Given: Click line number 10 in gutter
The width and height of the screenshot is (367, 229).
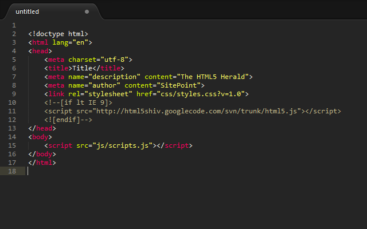Looking at the screenshot, I should pyautogui.click(x=12, y=102).
